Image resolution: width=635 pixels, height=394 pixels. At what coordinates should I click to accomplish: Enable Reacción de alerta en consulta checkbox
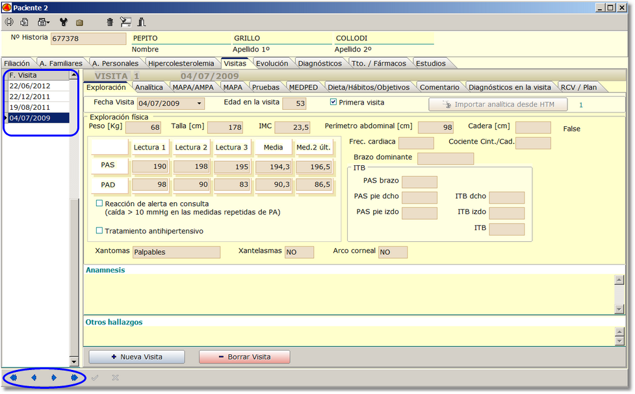99,204
